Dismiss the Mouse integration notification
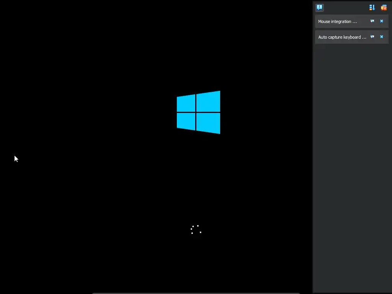The image size is (392, 294). 382,21
